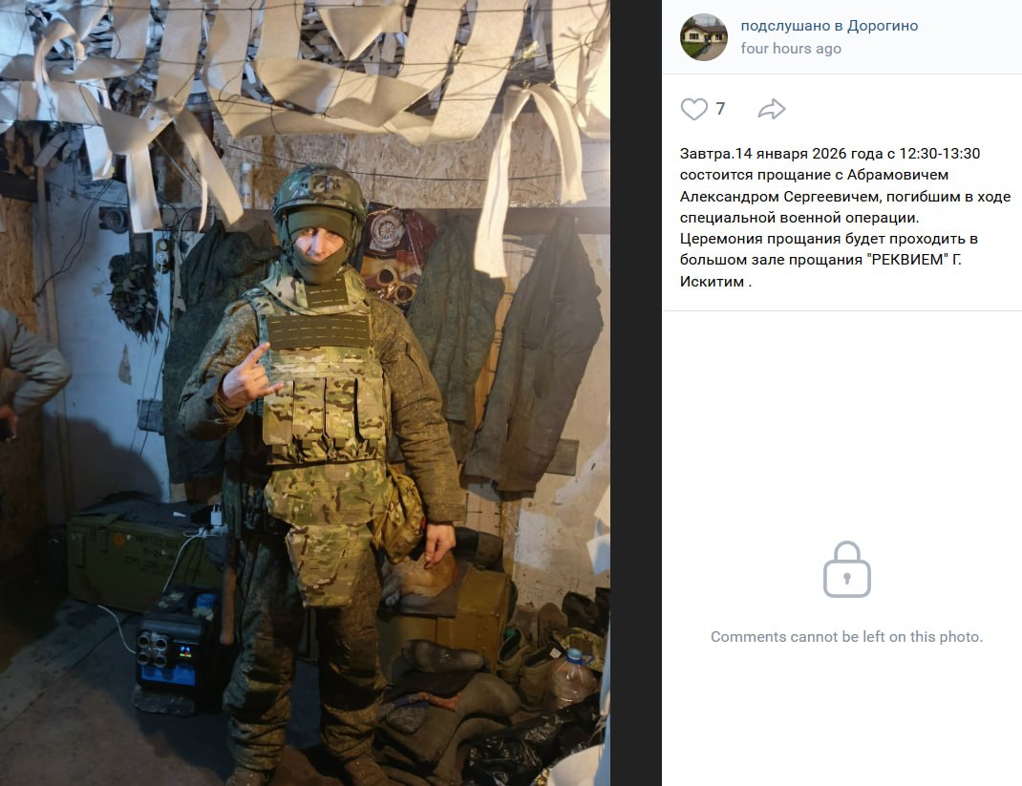This screenshot has width=1022, height=786.
Task: Click the lock icon in the comments area
Action: point(846,569)
